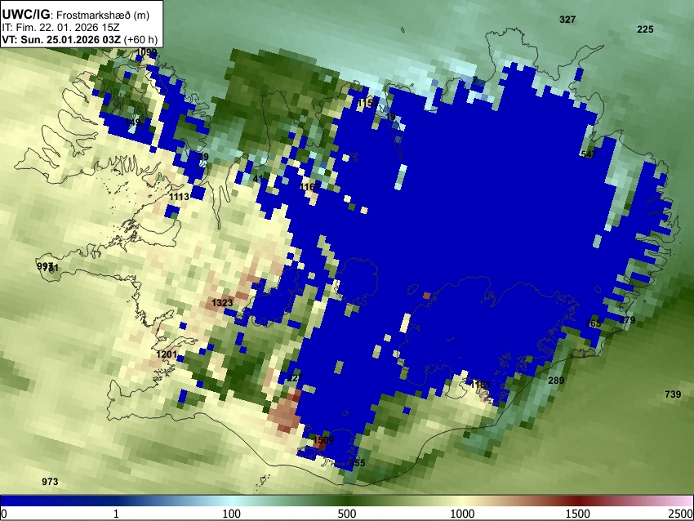The image size is (694, 521).
Task: Click the legend tick label '2500'
Action: (x=681, y=514)
